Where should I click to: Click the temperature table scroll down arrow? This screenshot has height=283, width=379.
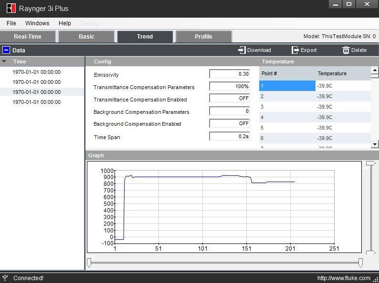click(375, 144)
